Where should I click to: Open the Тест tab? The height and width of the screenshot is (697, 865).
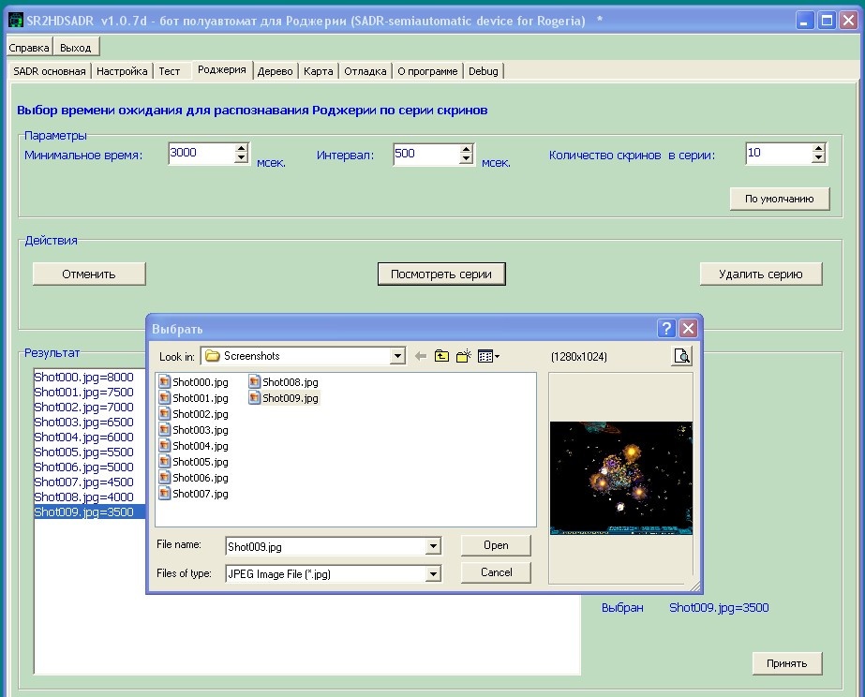[x=170, y=71]
